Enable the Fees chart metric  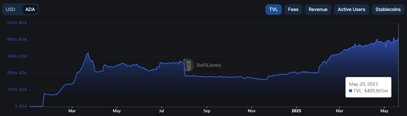click(x=293, y=9)
